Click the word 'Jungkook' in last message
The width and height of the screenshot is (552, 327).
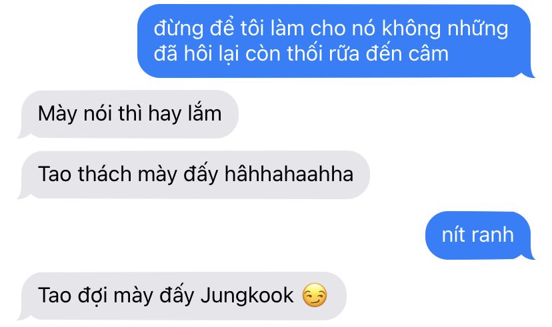tap(247, 296)
